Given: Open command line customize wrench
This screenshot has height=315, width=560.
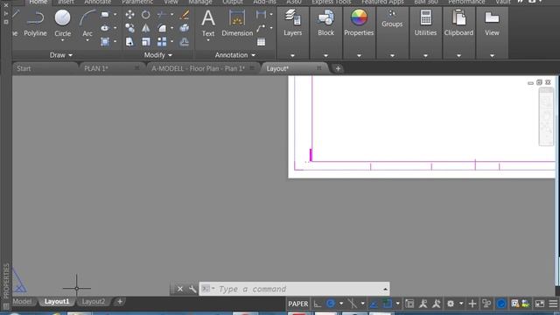Looking at the screenshot, I should pos(192,289).
